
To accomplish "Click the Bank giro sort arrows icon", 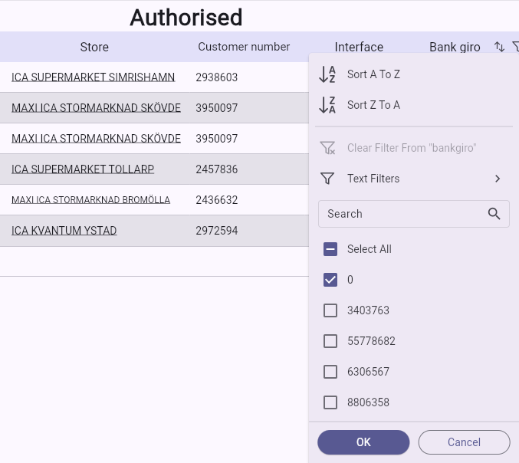I will [x=499, y=47].
